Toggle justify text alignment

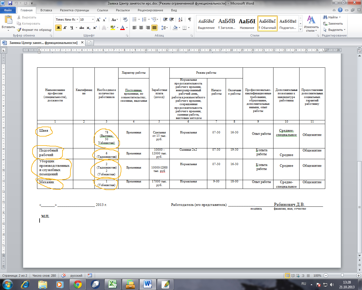(154, 28)
